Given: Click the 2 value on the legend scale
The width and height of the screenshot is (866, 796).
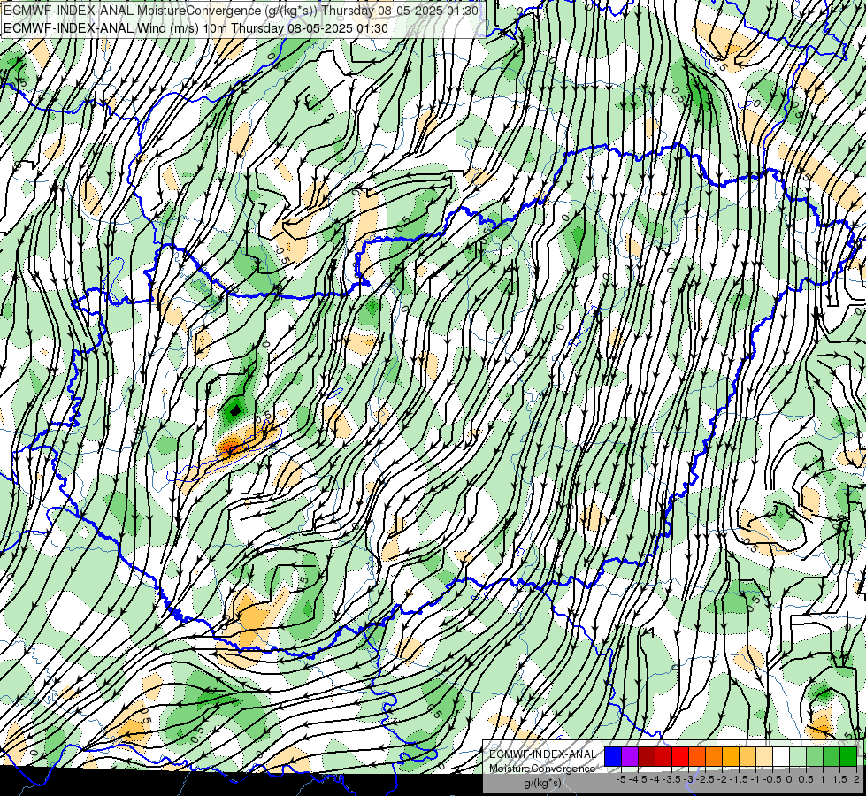Looking at the screenshot, I should [x=856, y=779].
